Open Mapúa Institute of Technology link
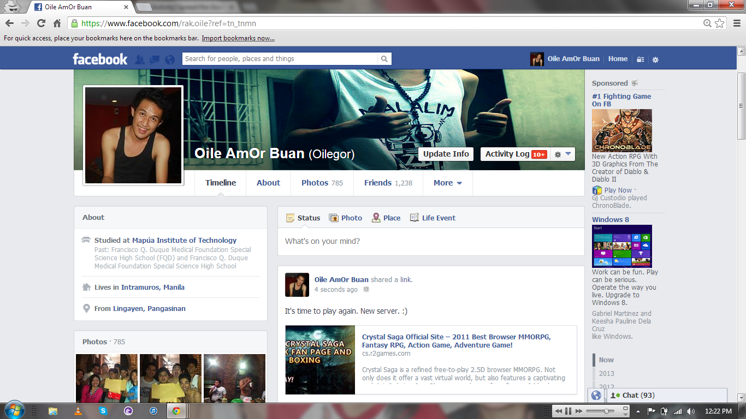 pos(184,240)
